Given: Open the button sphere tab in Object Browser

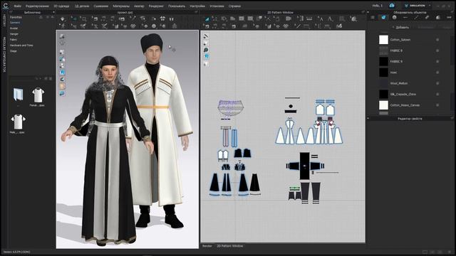Looking at the screenshot, I should pyautogui.click(x=394, y=17).
